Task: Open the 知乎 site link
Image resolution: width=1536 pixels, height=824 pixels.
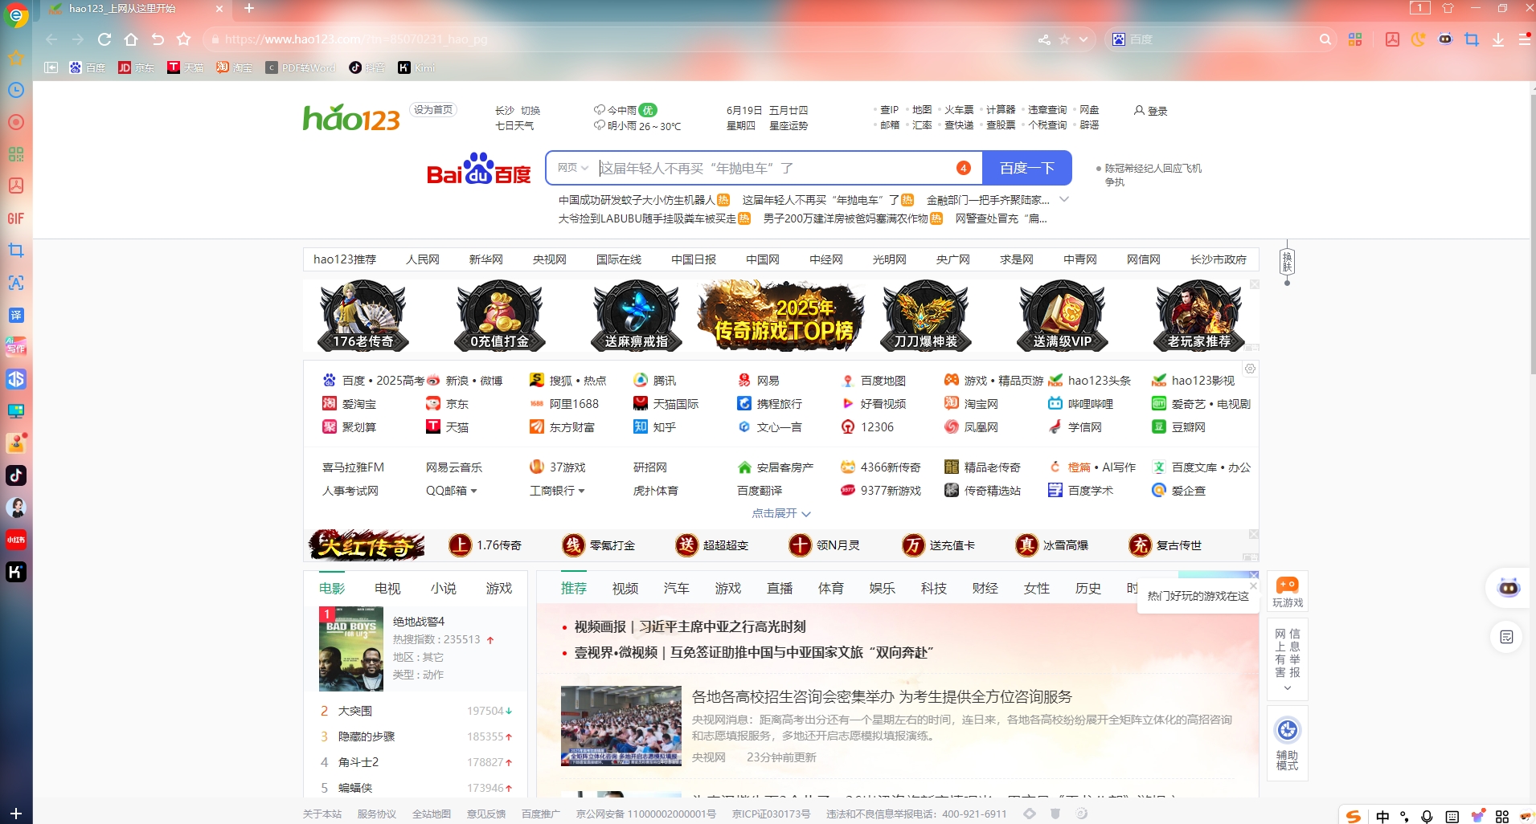Action: [x=654, y=427]
